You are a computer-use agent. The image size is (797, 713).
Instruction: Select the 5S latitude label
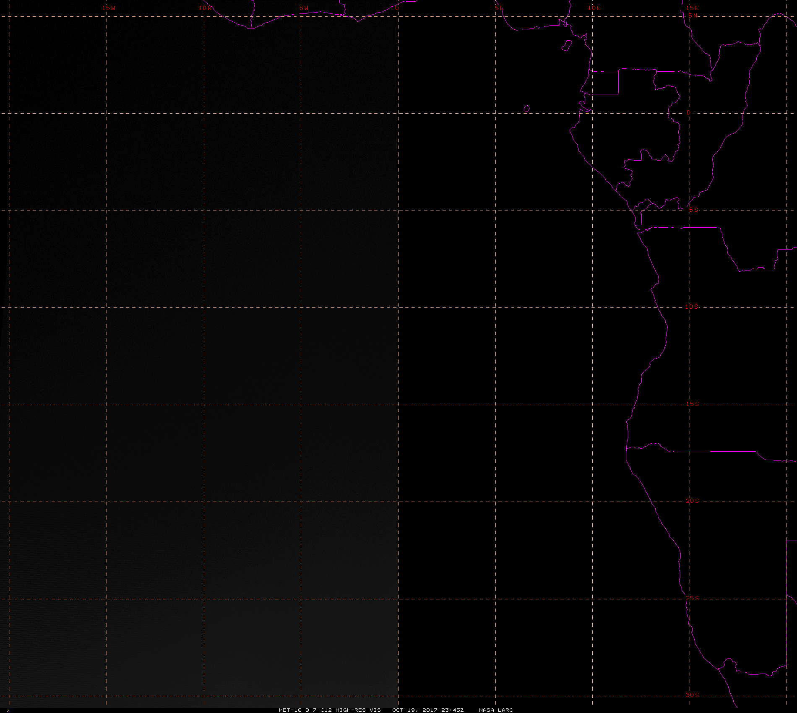coord(694,210)
